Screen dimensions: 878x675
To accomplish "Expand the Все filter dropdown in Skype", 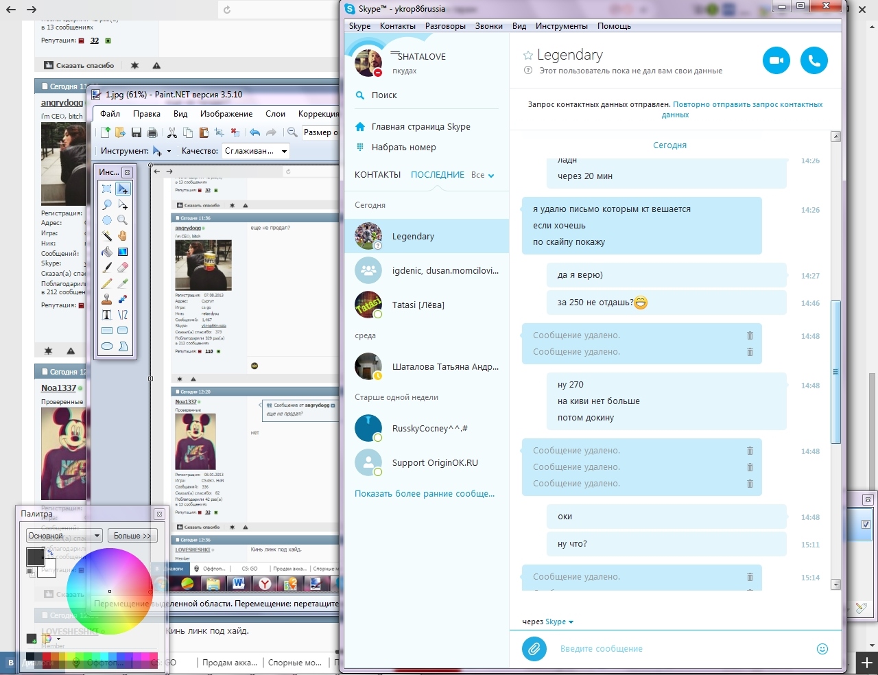I will coord(483,175).
